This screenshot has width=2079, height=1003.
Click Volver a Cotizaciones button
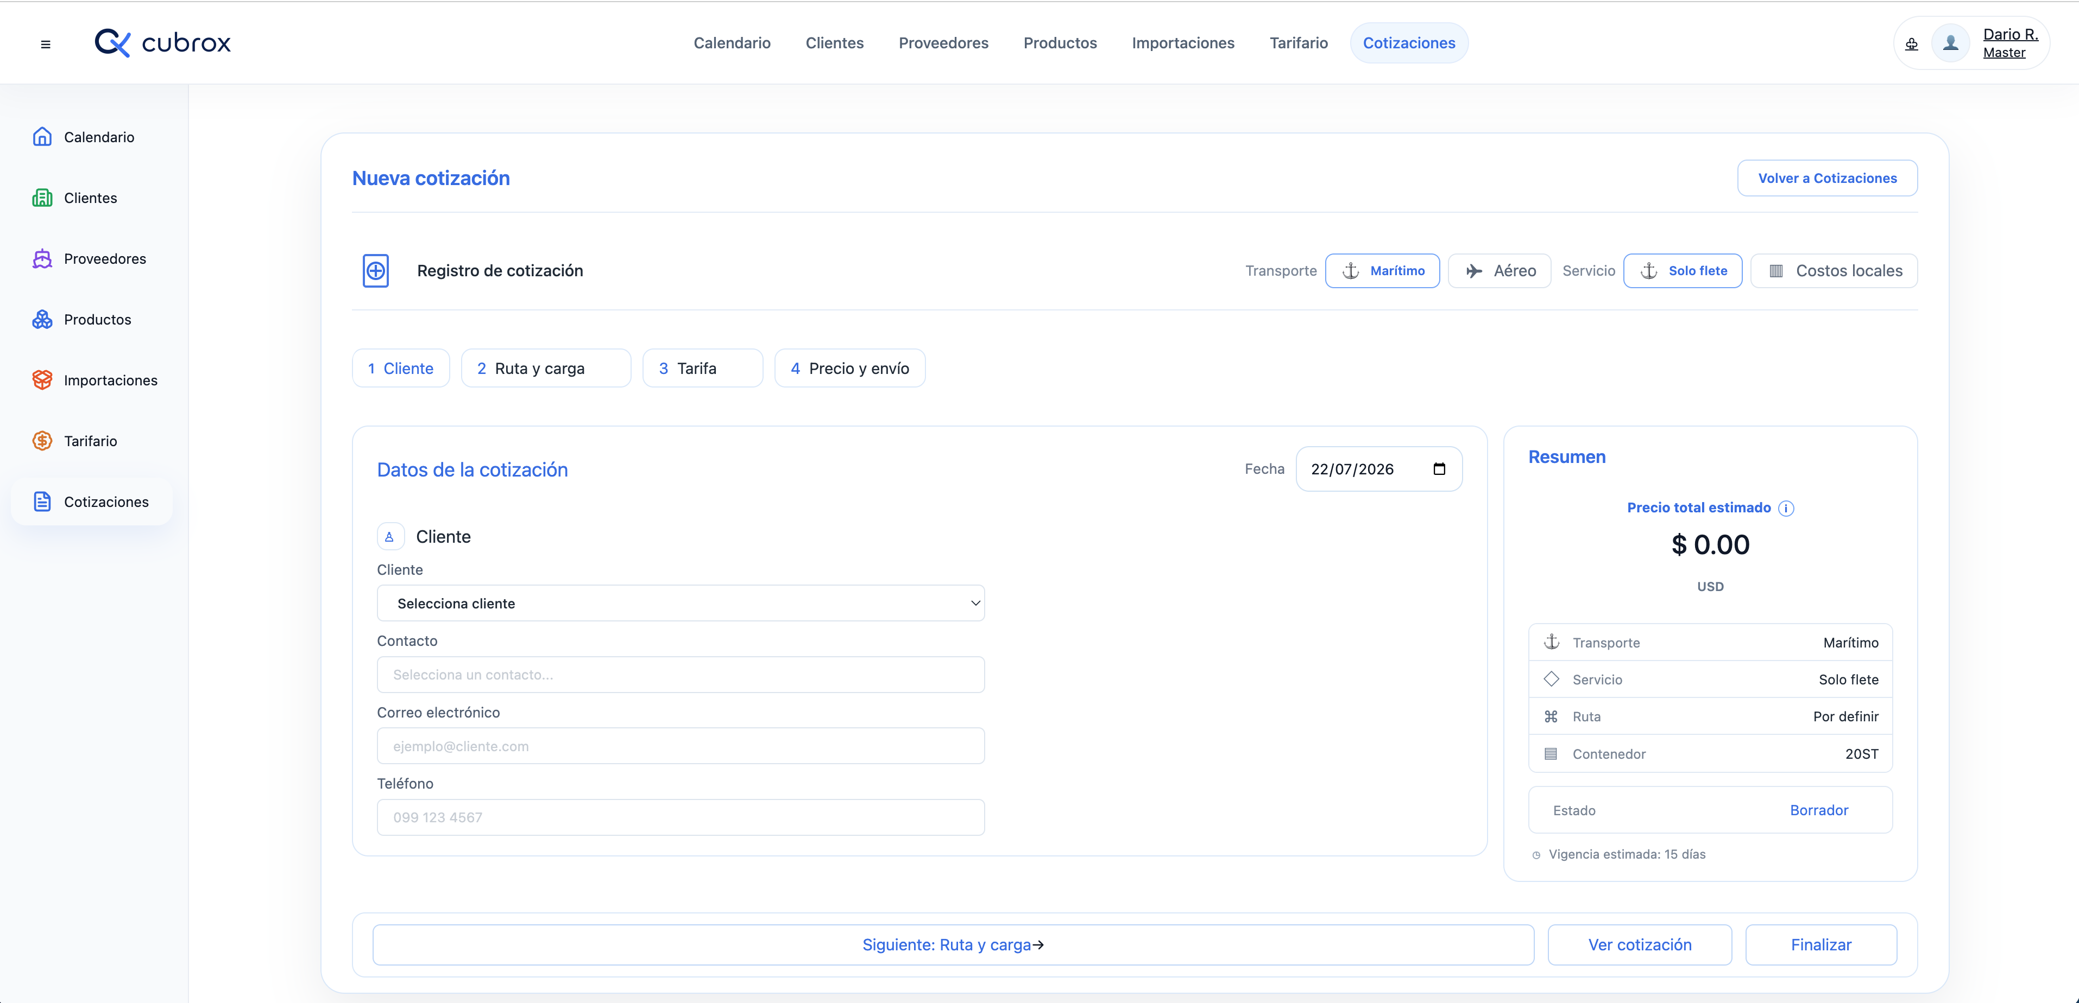pyautogui.click(x=1827, y=177)
